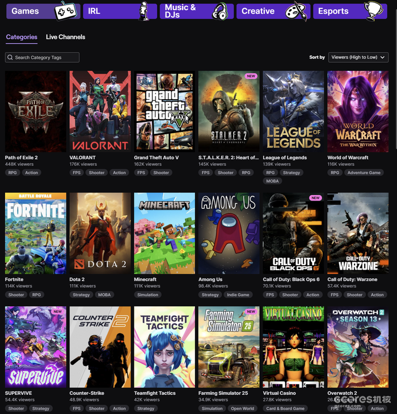
Task: Open the Creative category banner
Action: tap(273, 11)
